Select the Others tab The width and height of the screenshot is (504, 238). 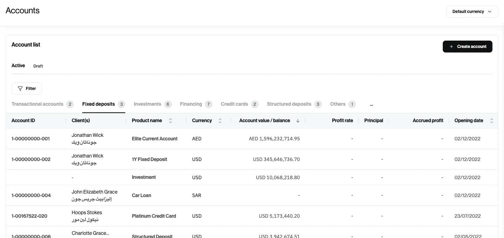point(343,104)
